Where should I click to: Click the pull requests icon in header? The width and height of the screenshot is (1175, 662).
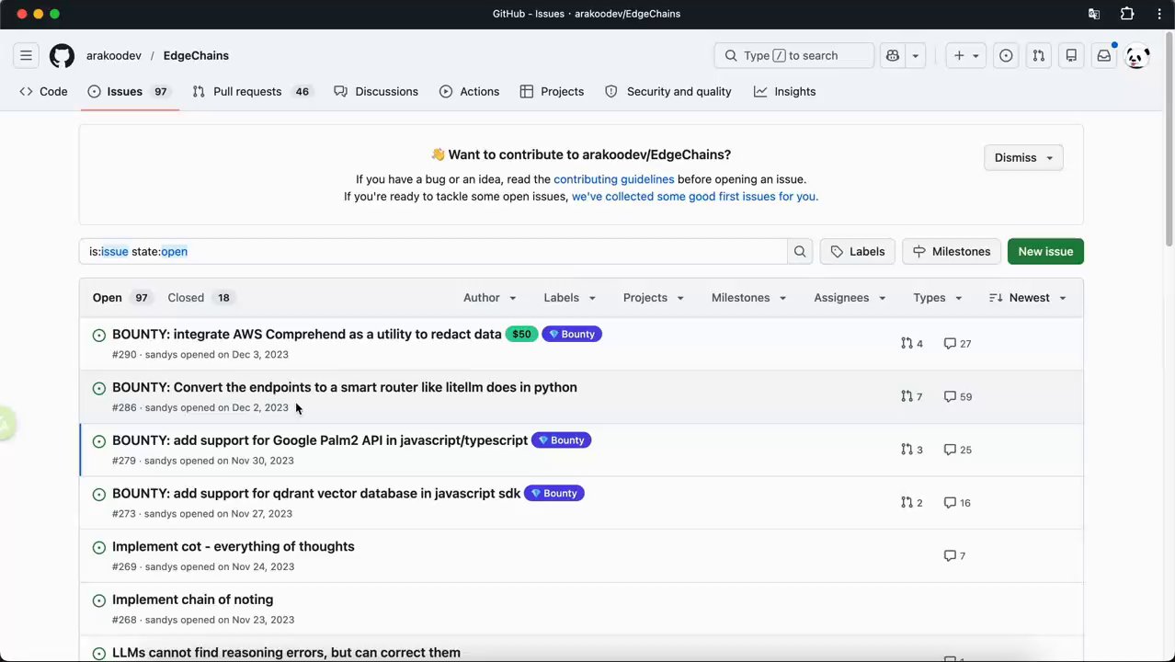click(x=1038, y=55)
